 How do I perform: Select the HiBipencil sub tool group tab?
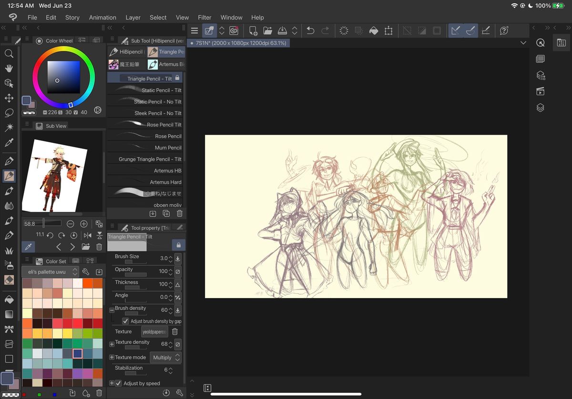coord(126,52)
